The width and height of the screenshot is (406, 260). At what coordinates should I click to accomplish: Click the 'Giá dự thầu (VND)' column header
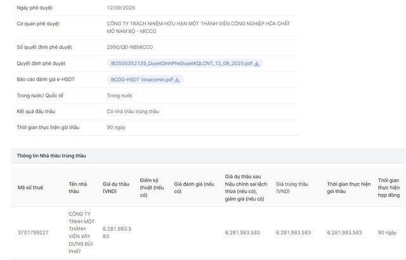tap(115, 187)
